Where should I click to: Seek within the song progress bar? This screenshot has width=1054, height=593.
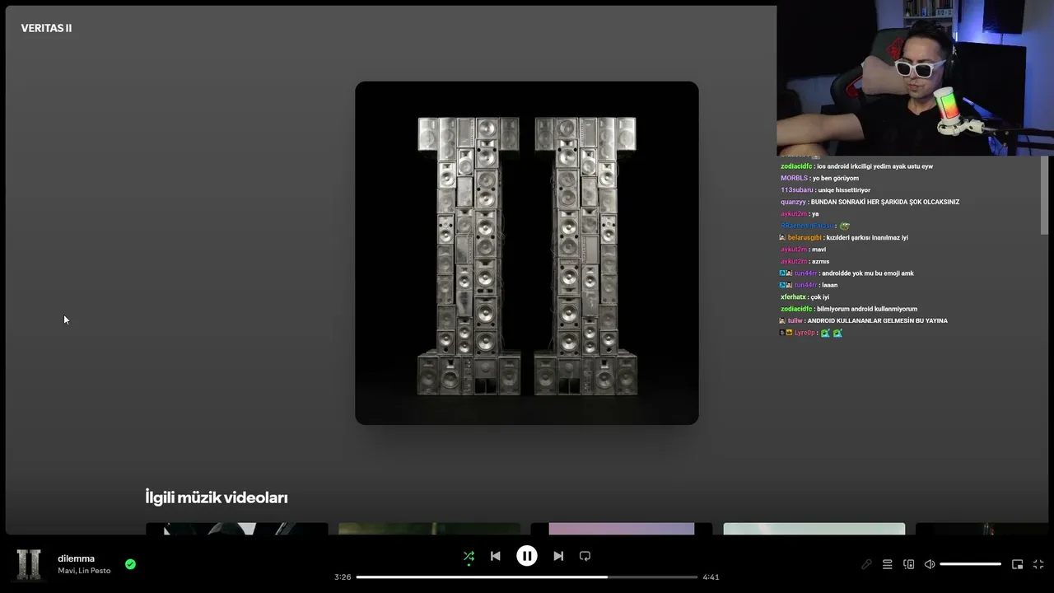pyautogui.click(x=527, y=577)
